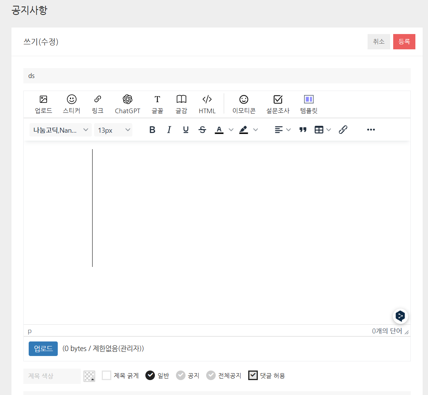The height and width of the screenshot is (395, 428).
Task: Enable the 댓글 허용 checkbox
Action: (x=253, y=375)
